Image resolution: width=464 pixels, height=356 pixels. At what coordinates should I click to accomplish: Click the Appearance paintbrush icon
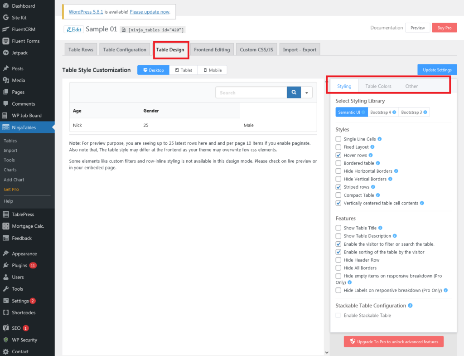pyautogui.click(x=6, y=254)
